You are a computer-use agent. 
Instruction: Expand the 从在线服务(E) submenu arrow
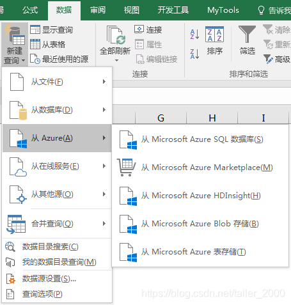(x=104, y=166)
